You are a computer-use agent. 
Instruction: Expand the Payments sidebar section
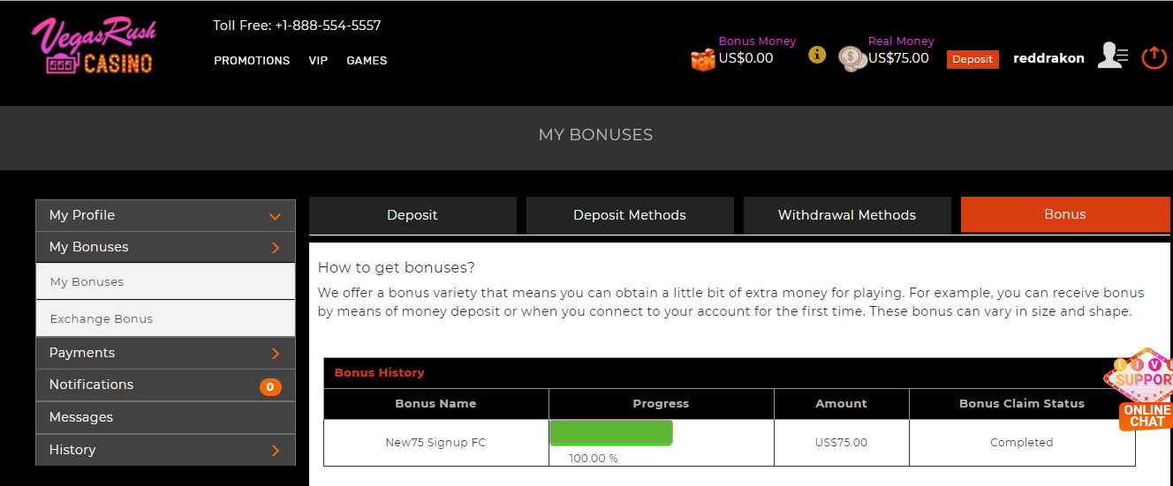(275, 354)
